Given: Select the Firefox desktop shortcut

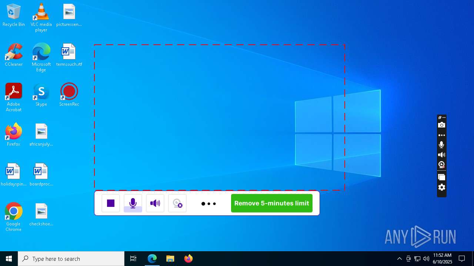Looking at the screenshot, I should point(14,135).
